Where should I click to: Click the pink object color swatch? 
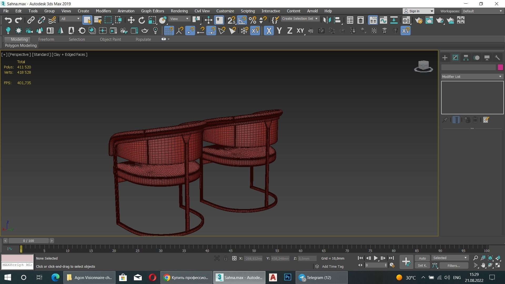500,68
